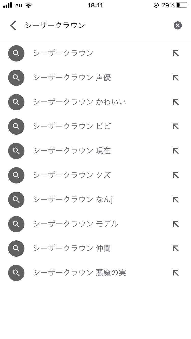This screenshot has width=191, height=339.
Task: Fill query using arrow beside シーザークラウン 声優
Action: [x=175, y=78]
